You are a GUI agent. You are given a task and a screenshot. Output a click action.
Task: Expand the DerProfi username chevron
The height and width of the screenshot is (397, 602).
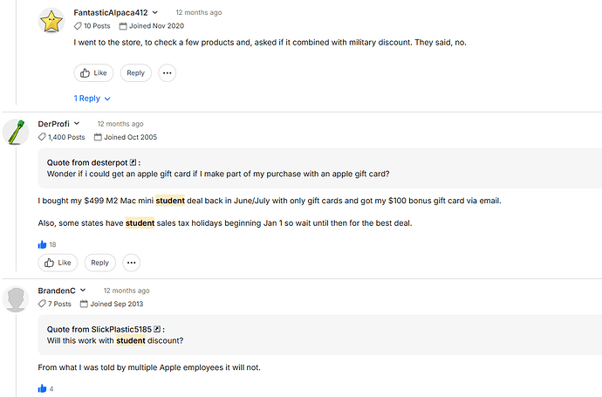(77, 124)
